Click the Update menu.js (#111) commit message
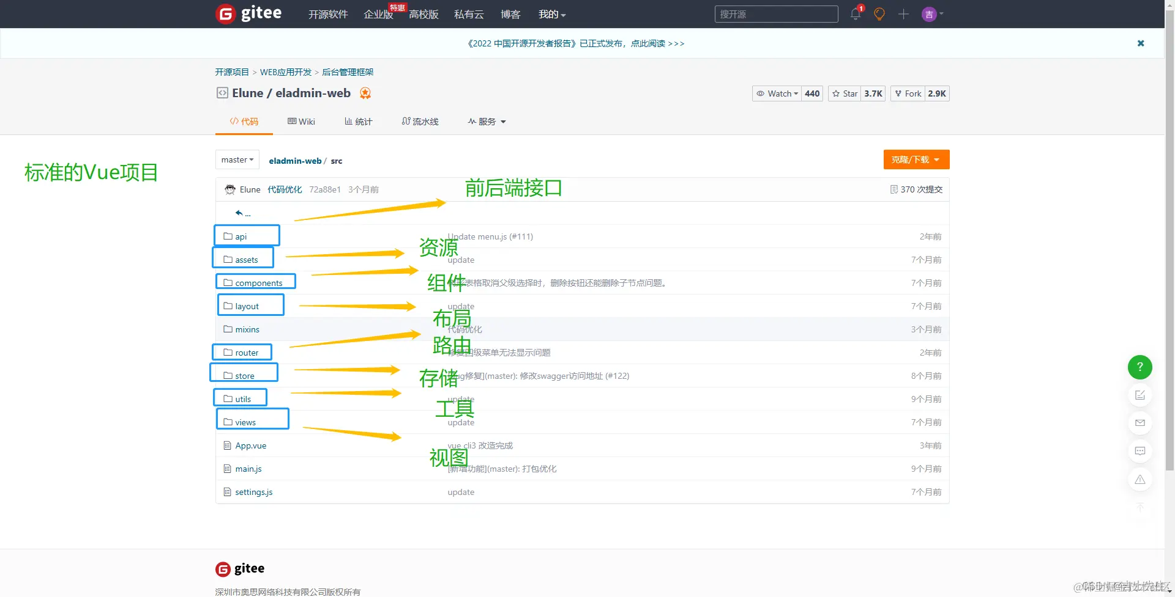 490,236
